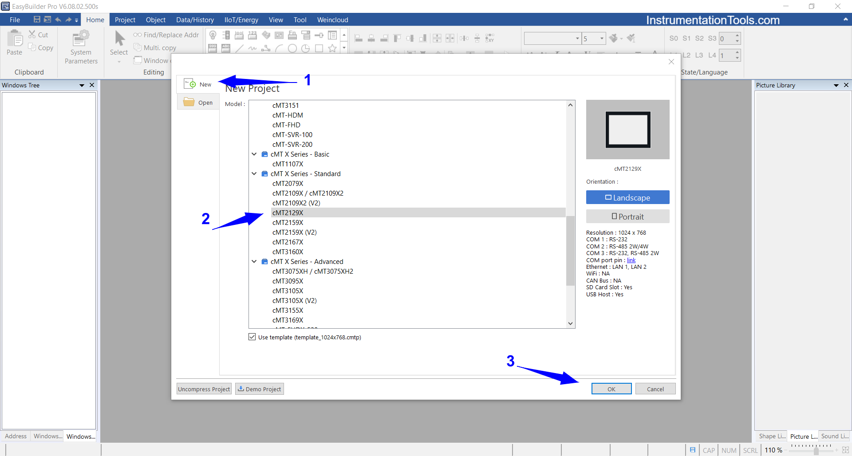Screen dimensions: 852x456
Task: Select New in the dialog sidebar
Action: click(198, 84)
